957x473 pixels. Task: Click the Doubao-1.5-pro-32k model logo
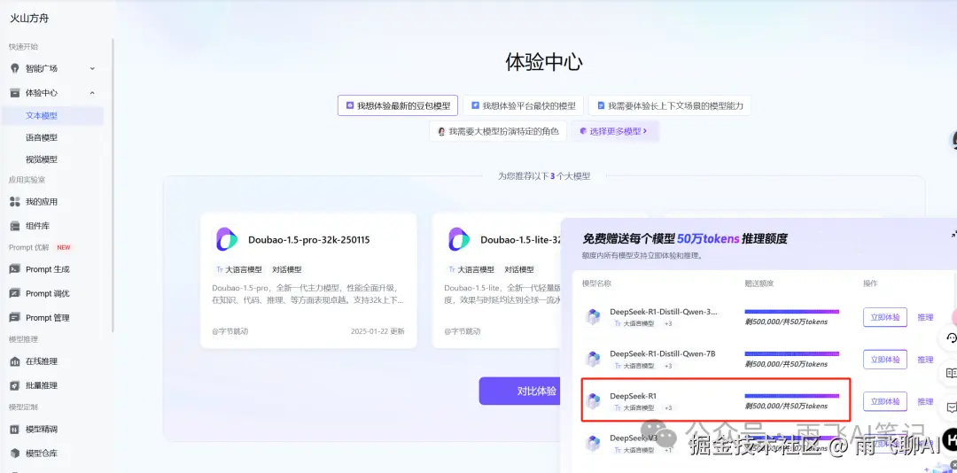coord(227,239)
